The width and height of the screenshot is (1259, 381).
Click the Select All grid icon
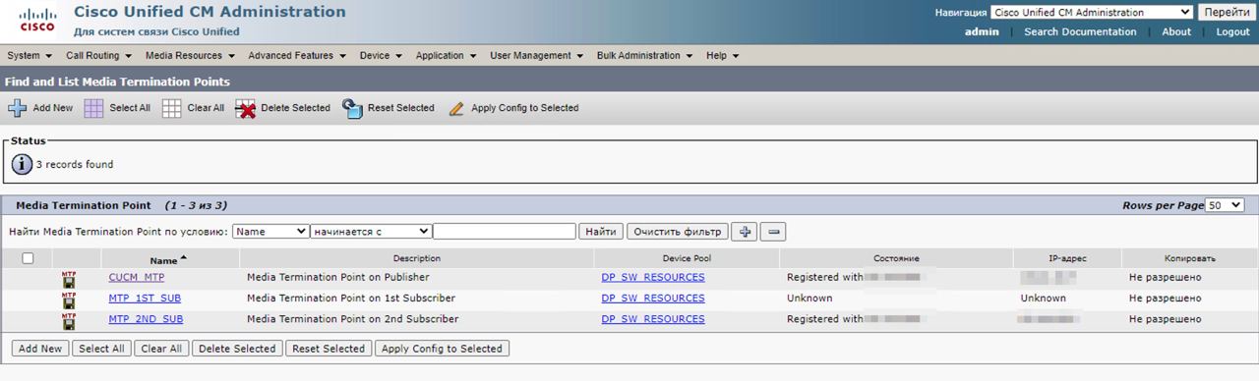click(93, 108)
